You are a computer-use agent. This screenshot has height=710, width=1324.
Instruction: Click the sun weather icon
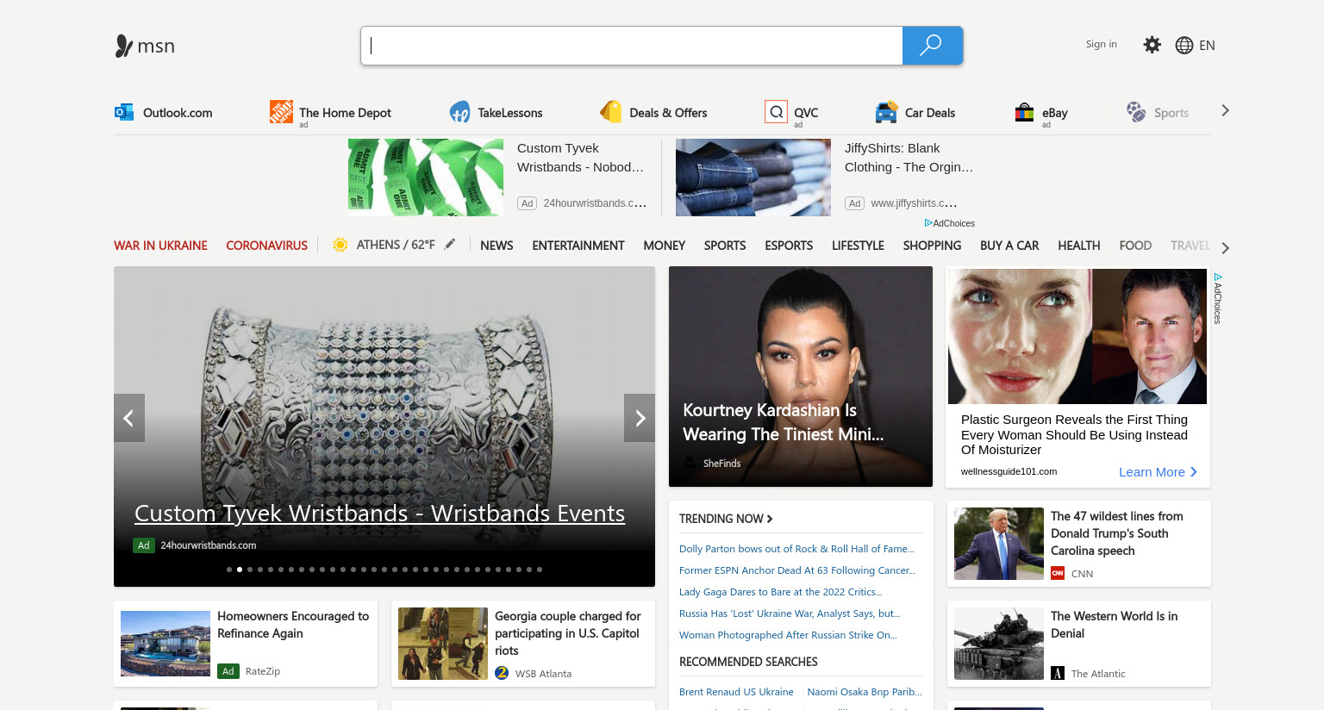(340, 245)
